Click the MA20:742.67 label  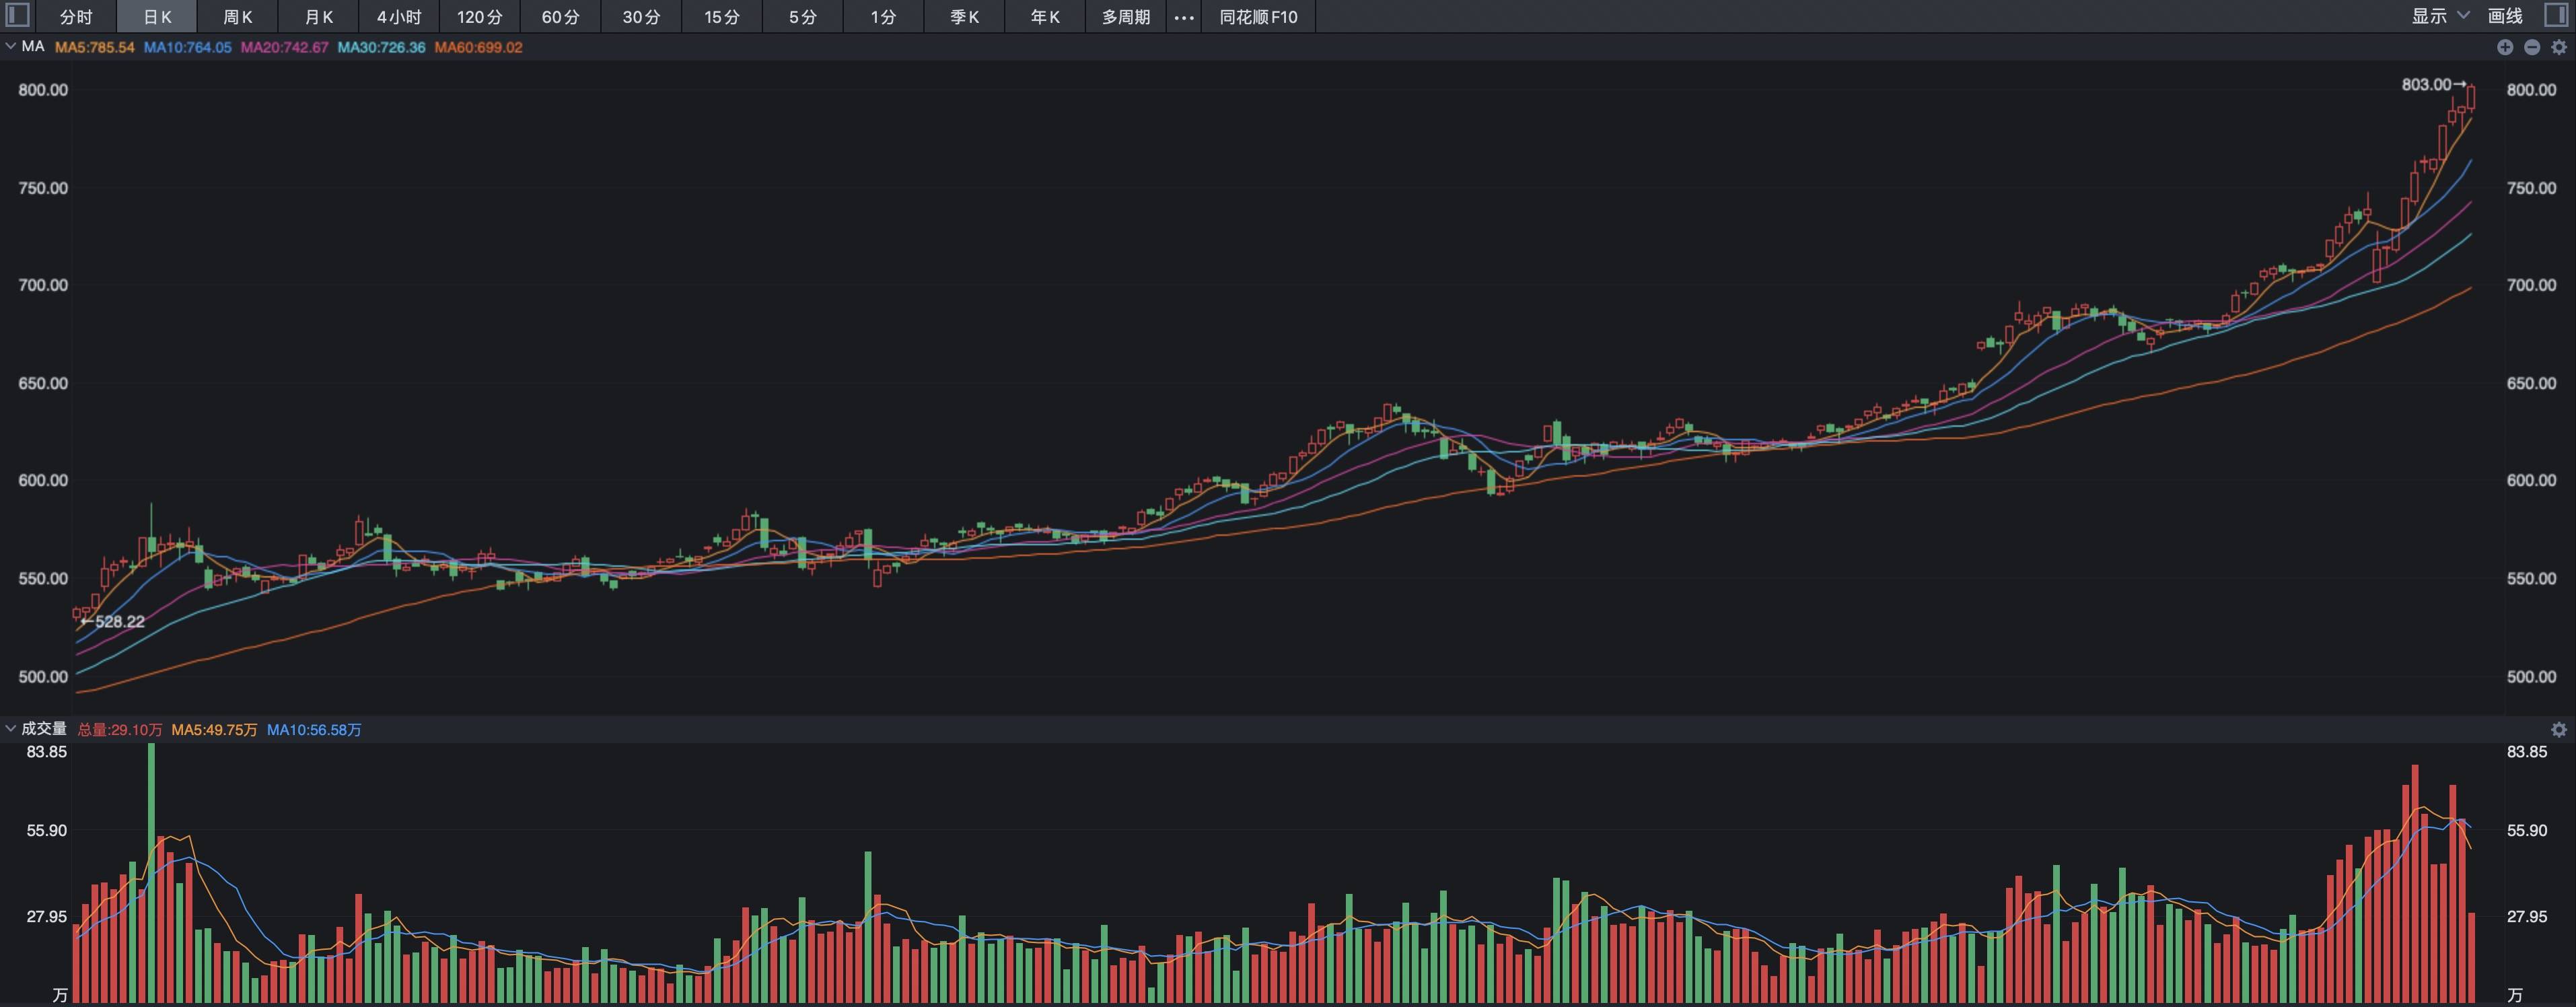(285, 47)
